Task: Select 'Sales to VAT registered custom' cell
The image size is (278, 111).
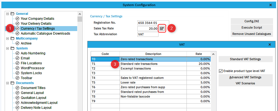Action: [x=153, y=78]
